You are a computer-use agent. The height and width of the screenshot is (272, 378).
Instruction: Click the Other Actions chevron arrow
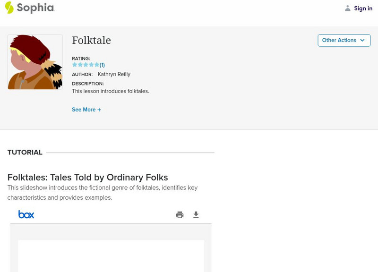pos(362,40)
